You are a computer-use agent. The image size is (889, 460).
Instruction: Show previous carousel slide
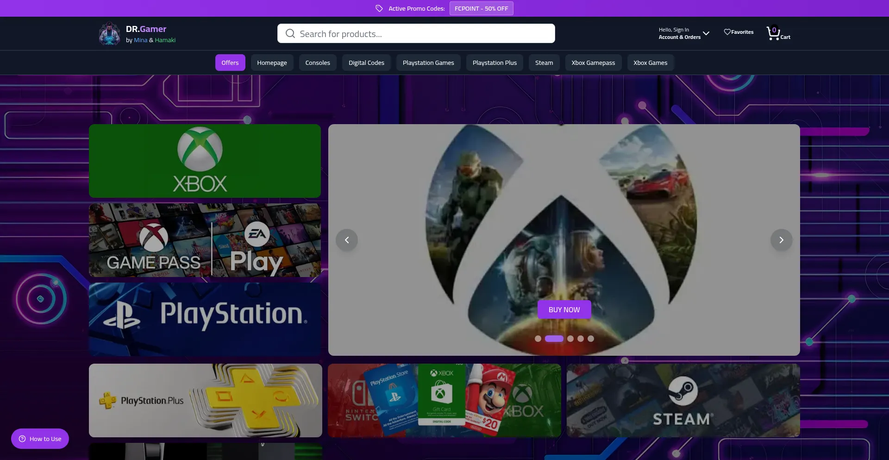(347, 240)
